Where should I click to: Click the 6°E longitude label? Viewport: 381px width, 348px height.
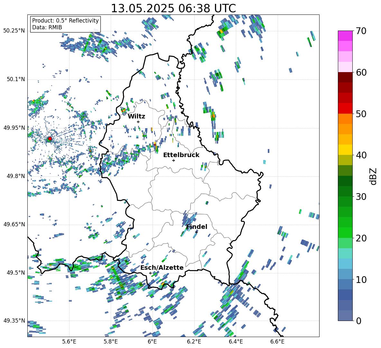(x=152, y=342)
